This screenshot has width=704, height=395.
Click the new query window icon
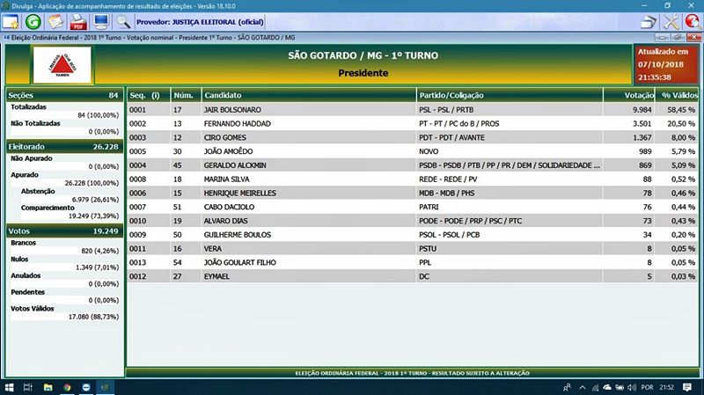(11, 21)
